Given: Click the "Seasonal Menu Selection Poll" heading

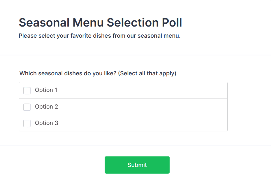Looking at the screenshot, I should click(x=100, y=23).
